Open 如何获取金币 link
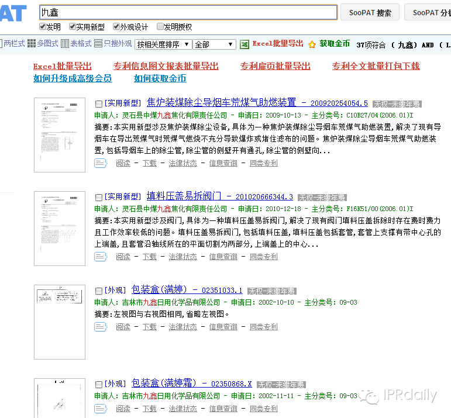The image size is (451, 418). [x=160, y=78]
